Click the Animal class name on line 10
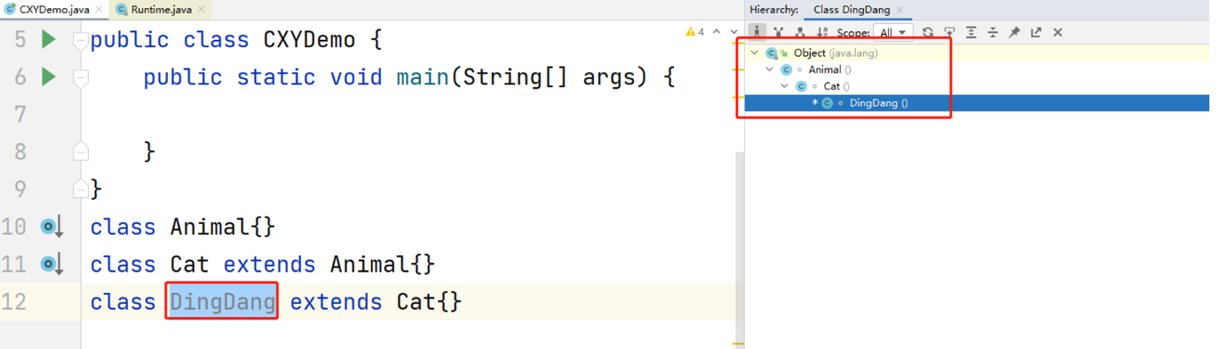 tap(210, 227)
